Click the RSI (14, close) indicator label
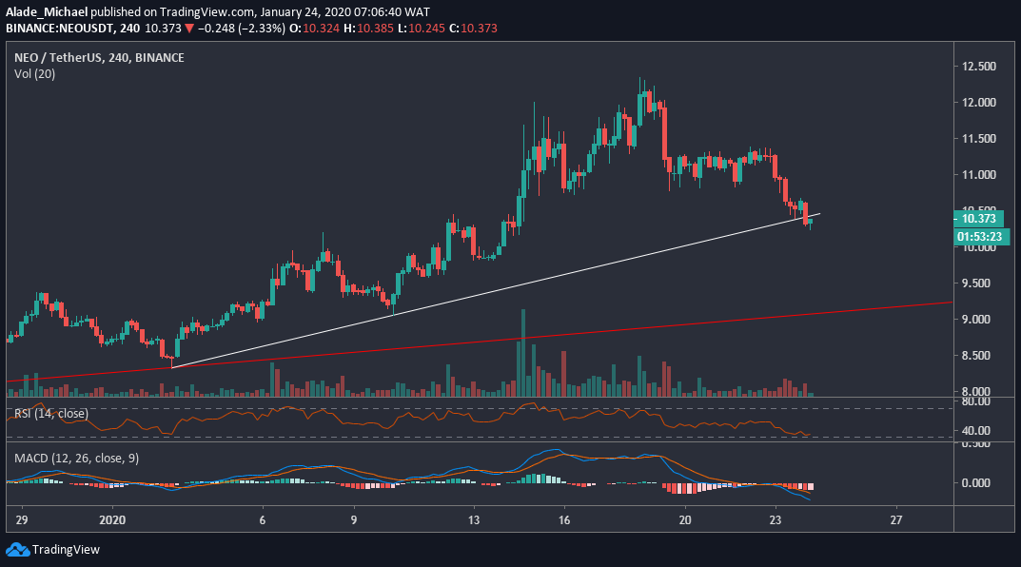This screenshot has width=1021, height=567. tap(49, 413)
